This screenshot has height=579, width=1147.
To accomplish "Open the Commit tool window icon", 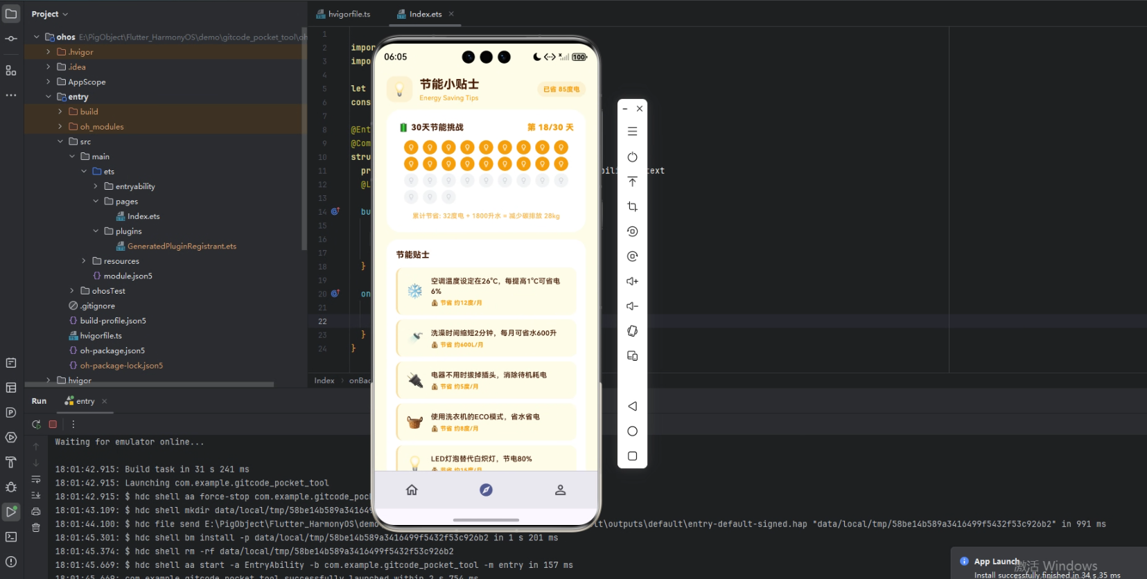I will tap(11, 39).
